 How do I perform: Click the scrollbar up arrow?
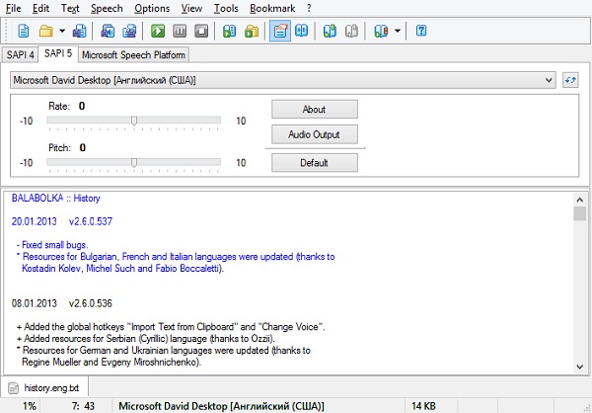(x=579, y=200)
